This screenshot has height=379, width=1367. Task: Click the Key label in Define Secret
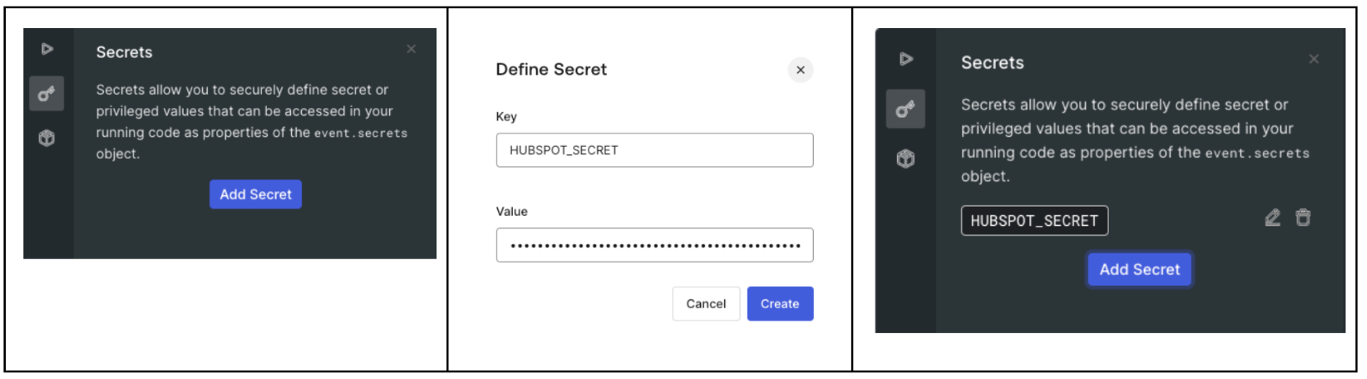coord(506,117)
